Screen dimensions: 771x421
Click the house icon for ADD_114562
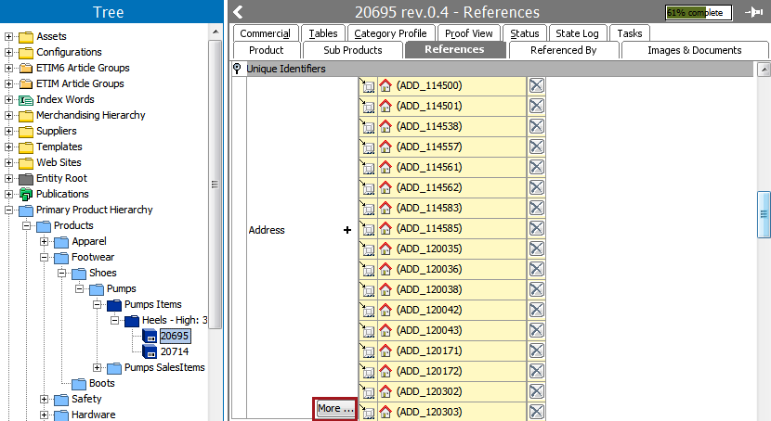pyautogui.click(x=385, y=187)
